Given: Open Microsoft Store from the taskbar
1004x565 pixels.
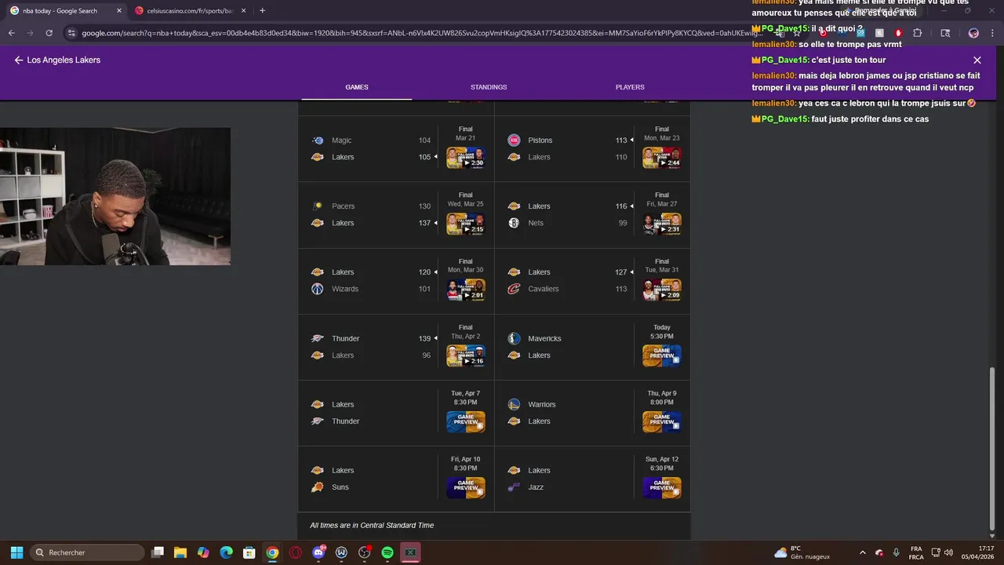Looking at the screenshot, I should coord(249,552).
